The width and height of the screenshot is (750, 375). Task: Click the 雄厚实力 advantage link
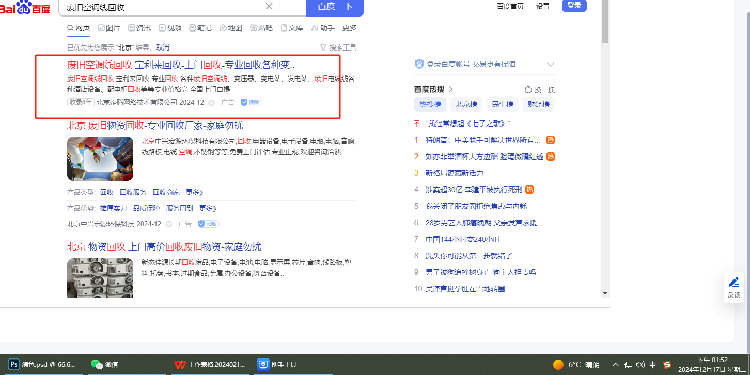[114, 208]
